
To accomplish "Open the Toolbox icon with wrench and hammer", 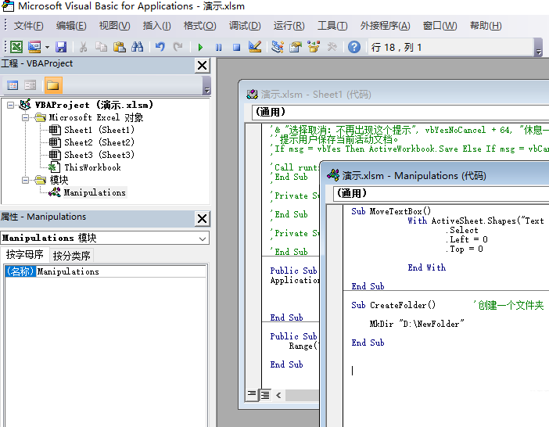I will point(332,47).
